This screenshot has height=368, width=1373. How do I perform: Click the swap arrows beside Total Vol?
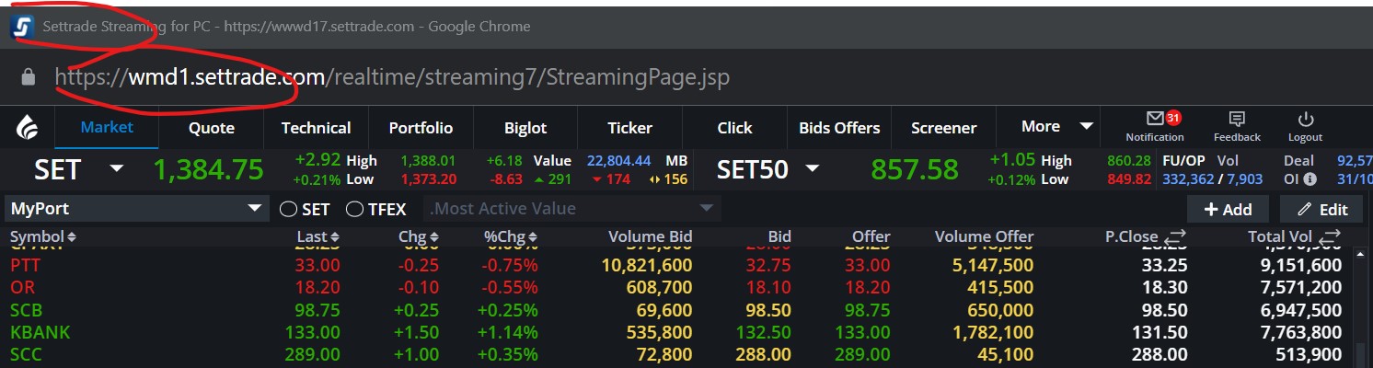1329,237
